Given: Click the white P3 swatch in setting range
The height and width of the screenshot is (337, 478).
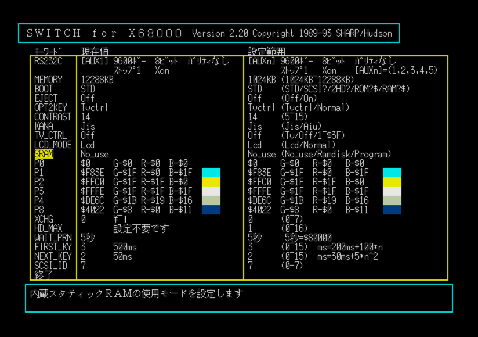Looking at the screenshot, I should click(x=392, y=191).
